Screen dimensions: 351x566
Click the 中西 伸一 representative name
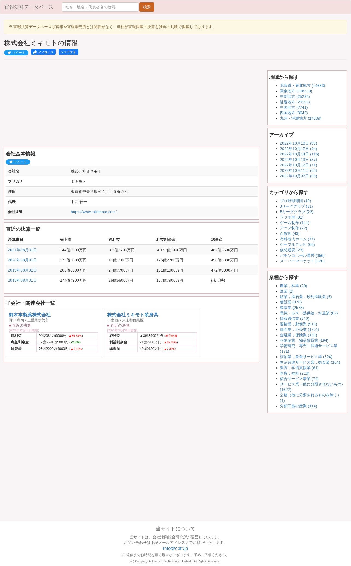pyautogui.click(x=79, y=202)
